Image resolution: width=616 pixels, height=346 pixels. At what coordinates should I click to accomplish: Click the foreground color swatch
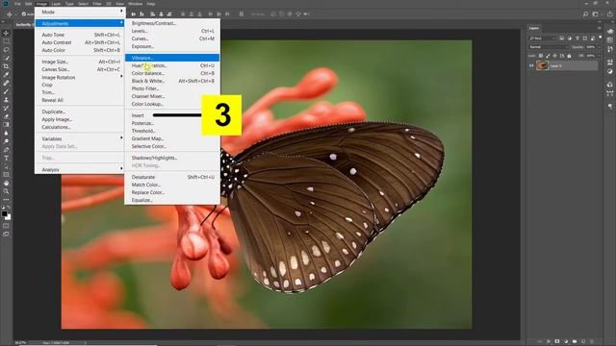point(4,213)
